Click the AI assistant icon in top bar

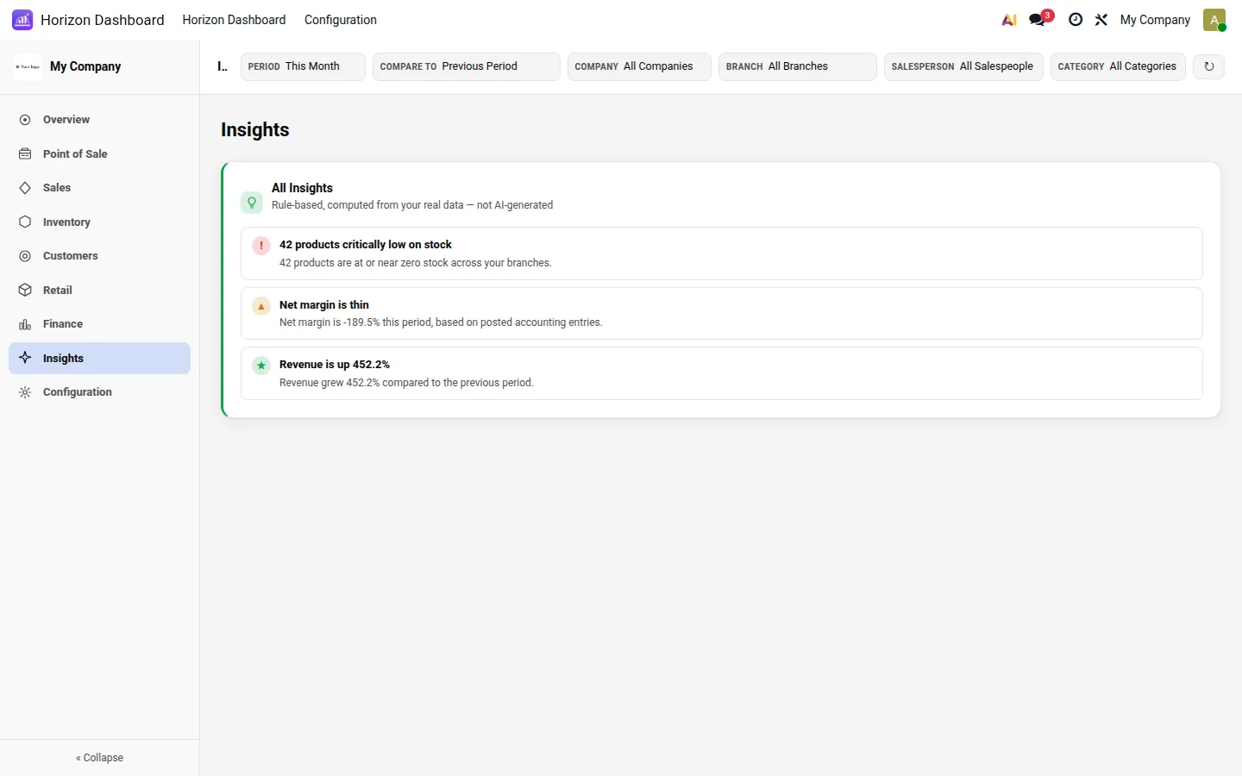pyautogui.click(x=1009, y=20)
